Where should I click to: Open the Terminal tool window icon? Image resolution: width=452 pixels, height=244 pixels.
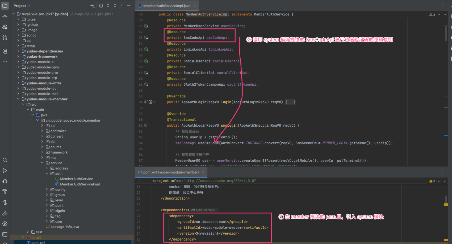5,234
